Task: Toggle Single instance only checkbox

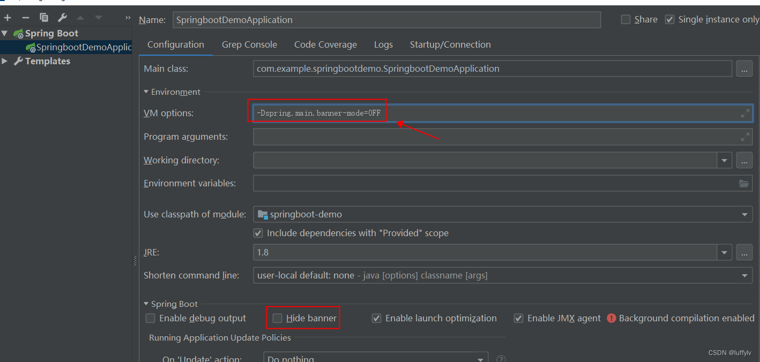Action: 669,19
